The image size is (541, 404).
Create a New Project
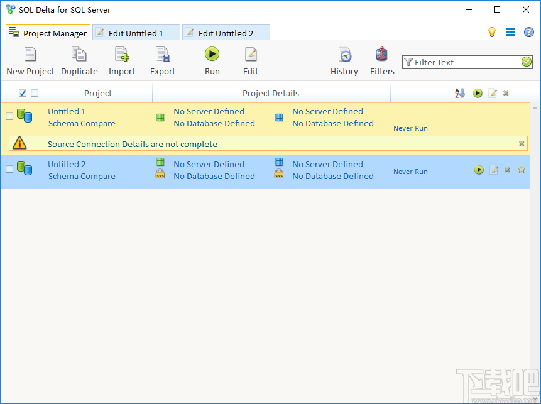[x=30, y=61]
